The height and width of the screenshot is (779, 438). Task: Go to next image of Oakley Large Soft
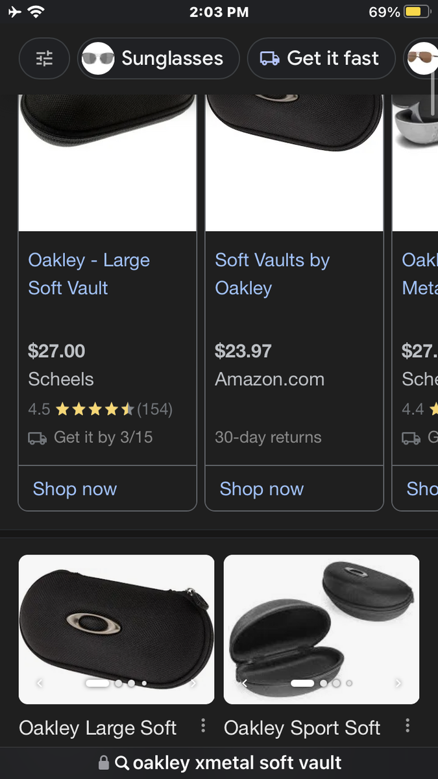click(x=193, y=683)
